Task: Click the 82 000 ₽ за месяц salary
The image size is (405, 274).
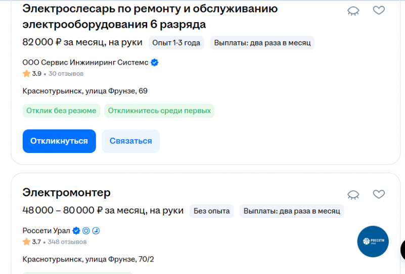Action: coord(82,42)
